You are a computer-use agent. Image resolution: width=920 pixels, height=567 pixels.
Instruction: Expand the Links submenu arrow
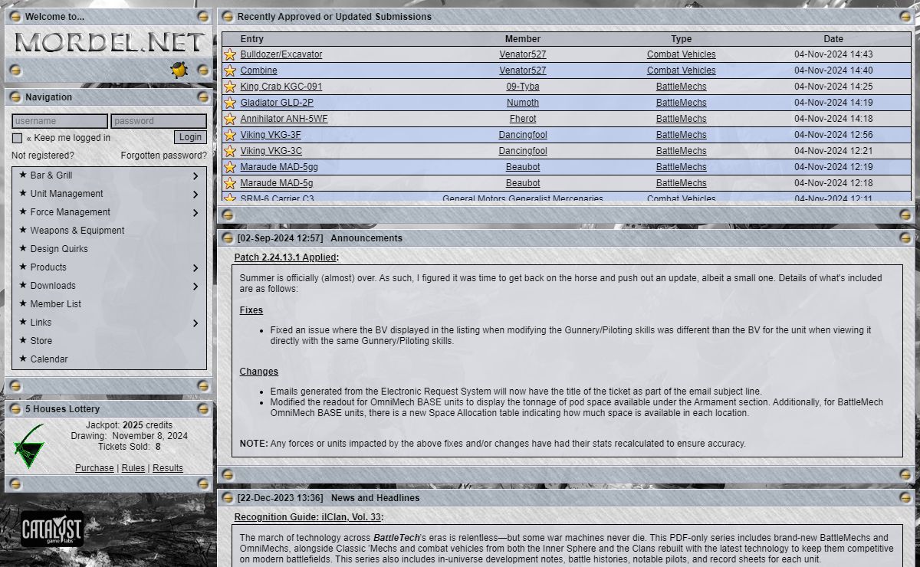(x=195, y=323)
